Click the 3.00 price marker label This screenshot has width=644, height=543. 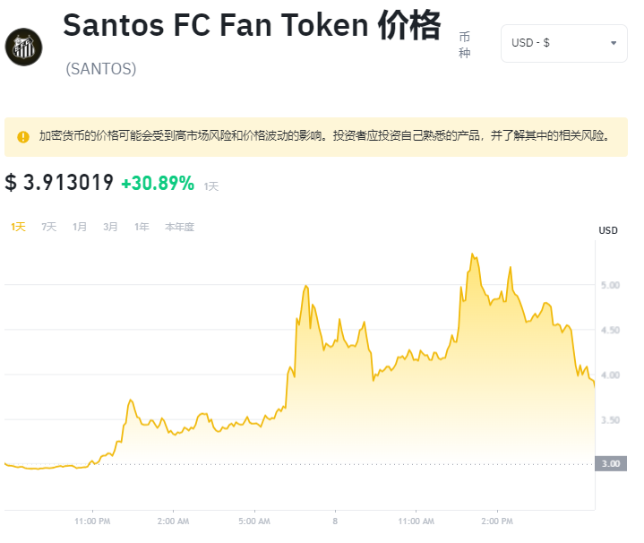tap(611, 464)
